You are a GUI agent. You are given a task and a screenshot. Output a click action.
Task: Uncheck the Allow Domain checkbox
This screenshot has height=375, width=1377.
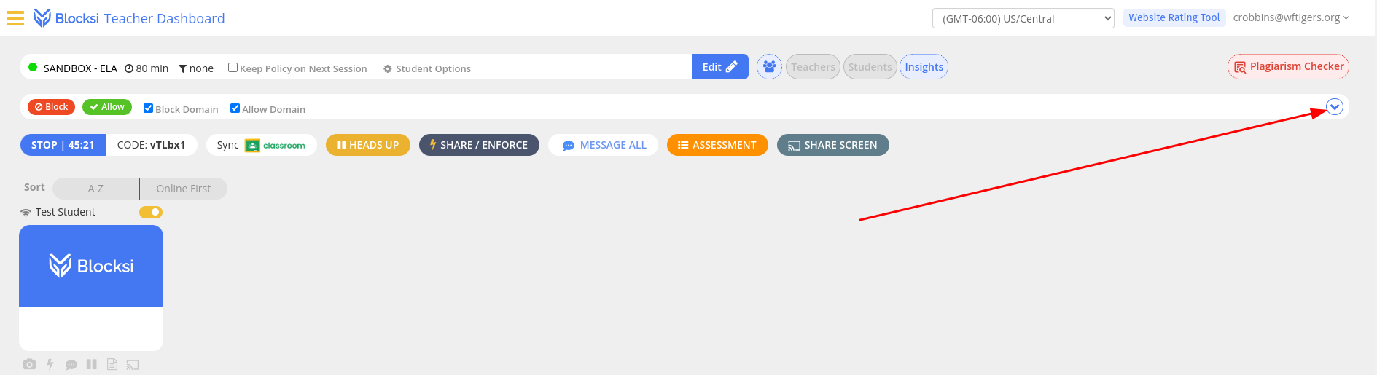click(235, 108)
